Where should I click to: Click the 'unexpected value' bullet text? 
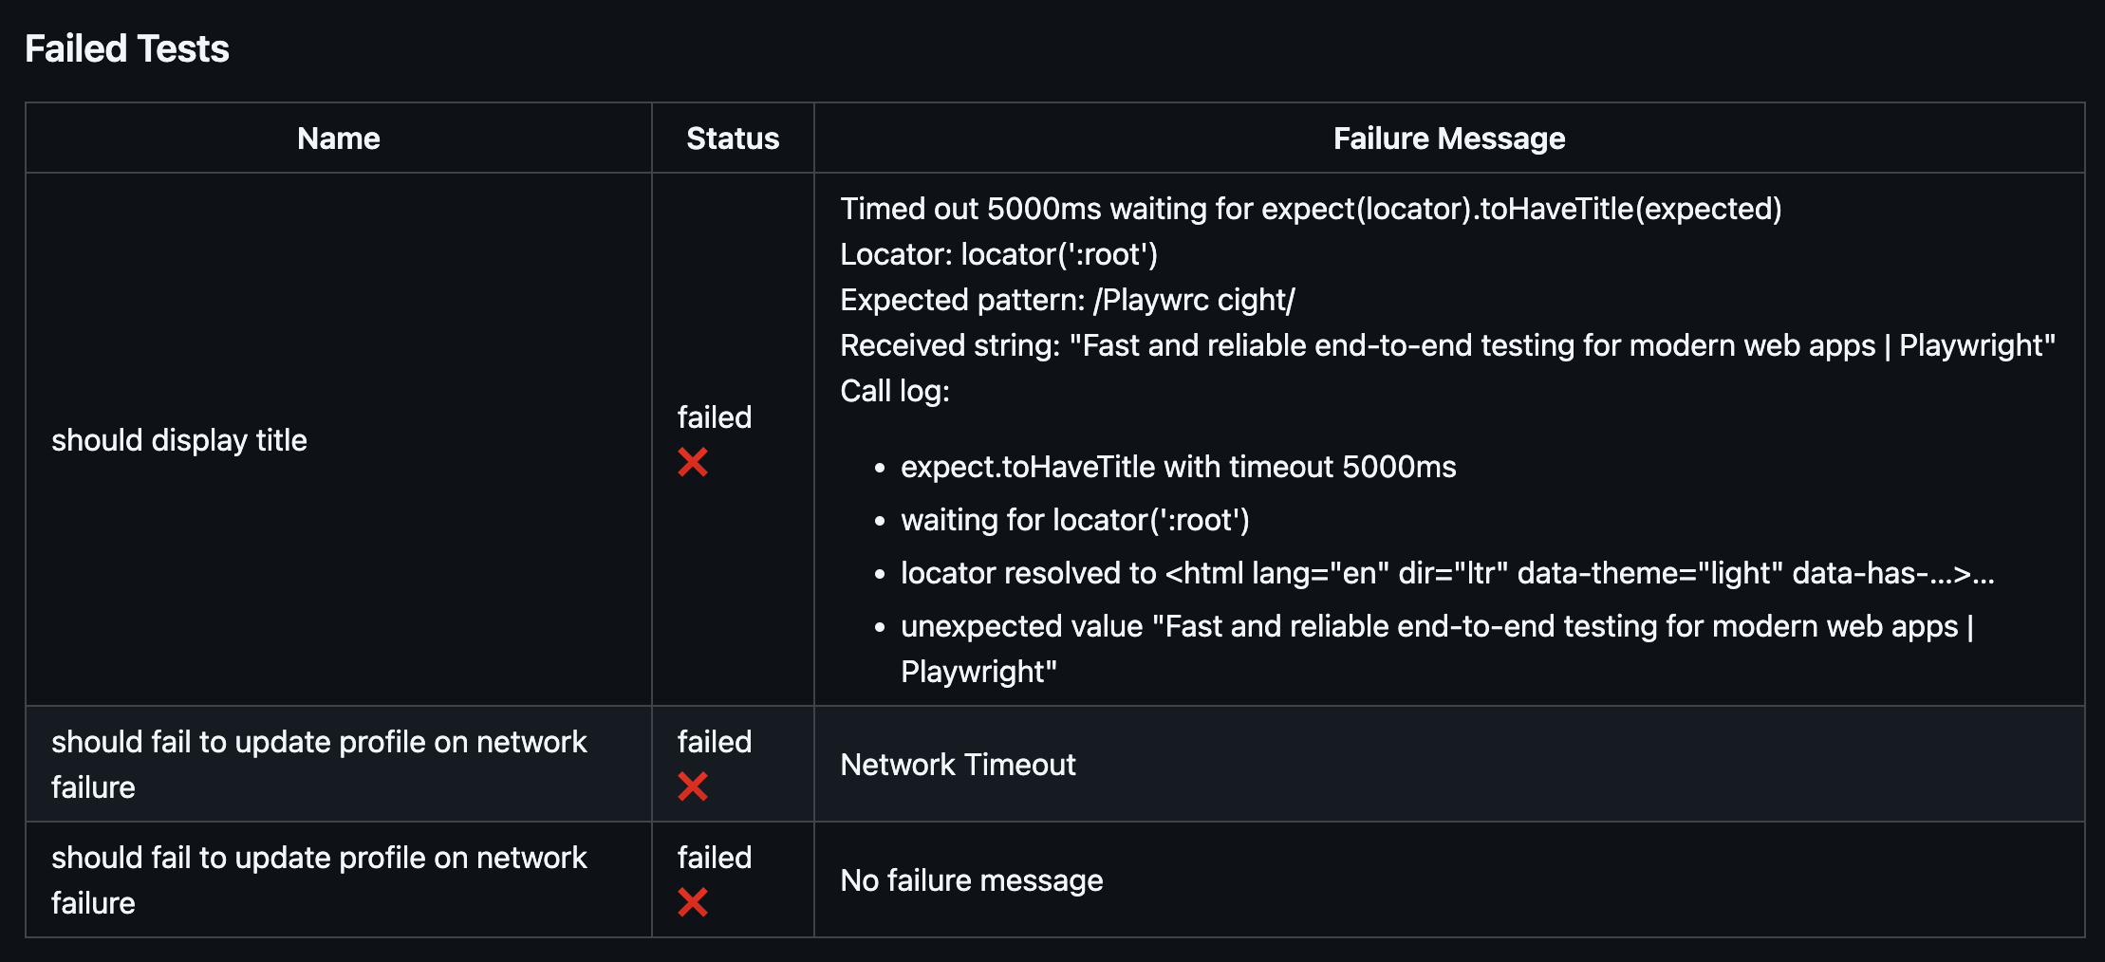[x=1437, y=649]
